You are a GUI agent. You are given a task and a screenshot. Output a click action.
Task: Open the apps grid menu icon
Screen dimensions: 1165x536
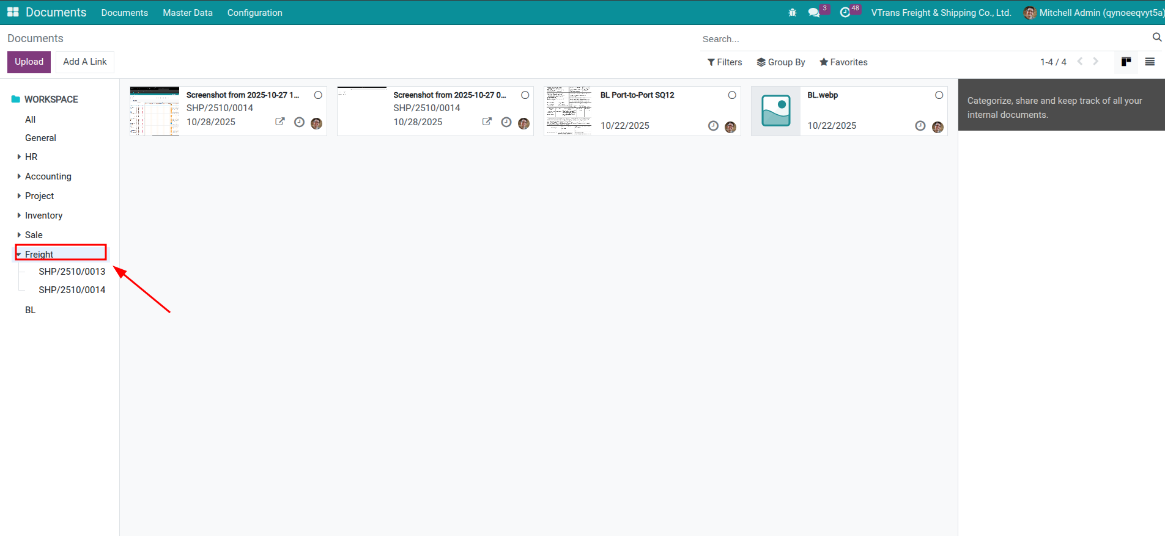point(13,12)
